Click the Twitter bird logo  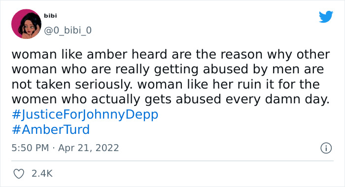[x=326, y=16]
